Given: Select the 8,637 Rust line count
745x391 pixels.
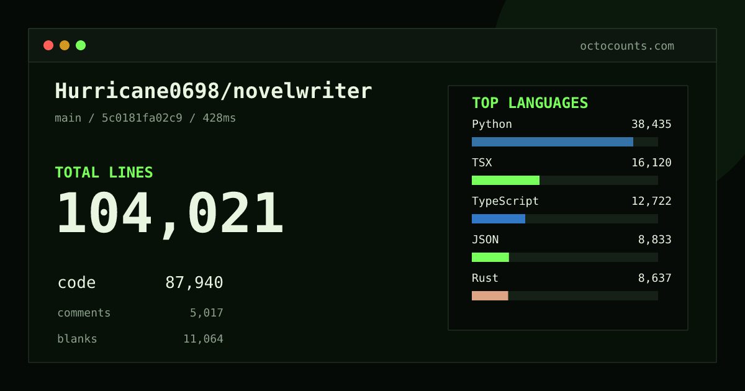Looking at the screenshot, I should [x=655, y=278].
